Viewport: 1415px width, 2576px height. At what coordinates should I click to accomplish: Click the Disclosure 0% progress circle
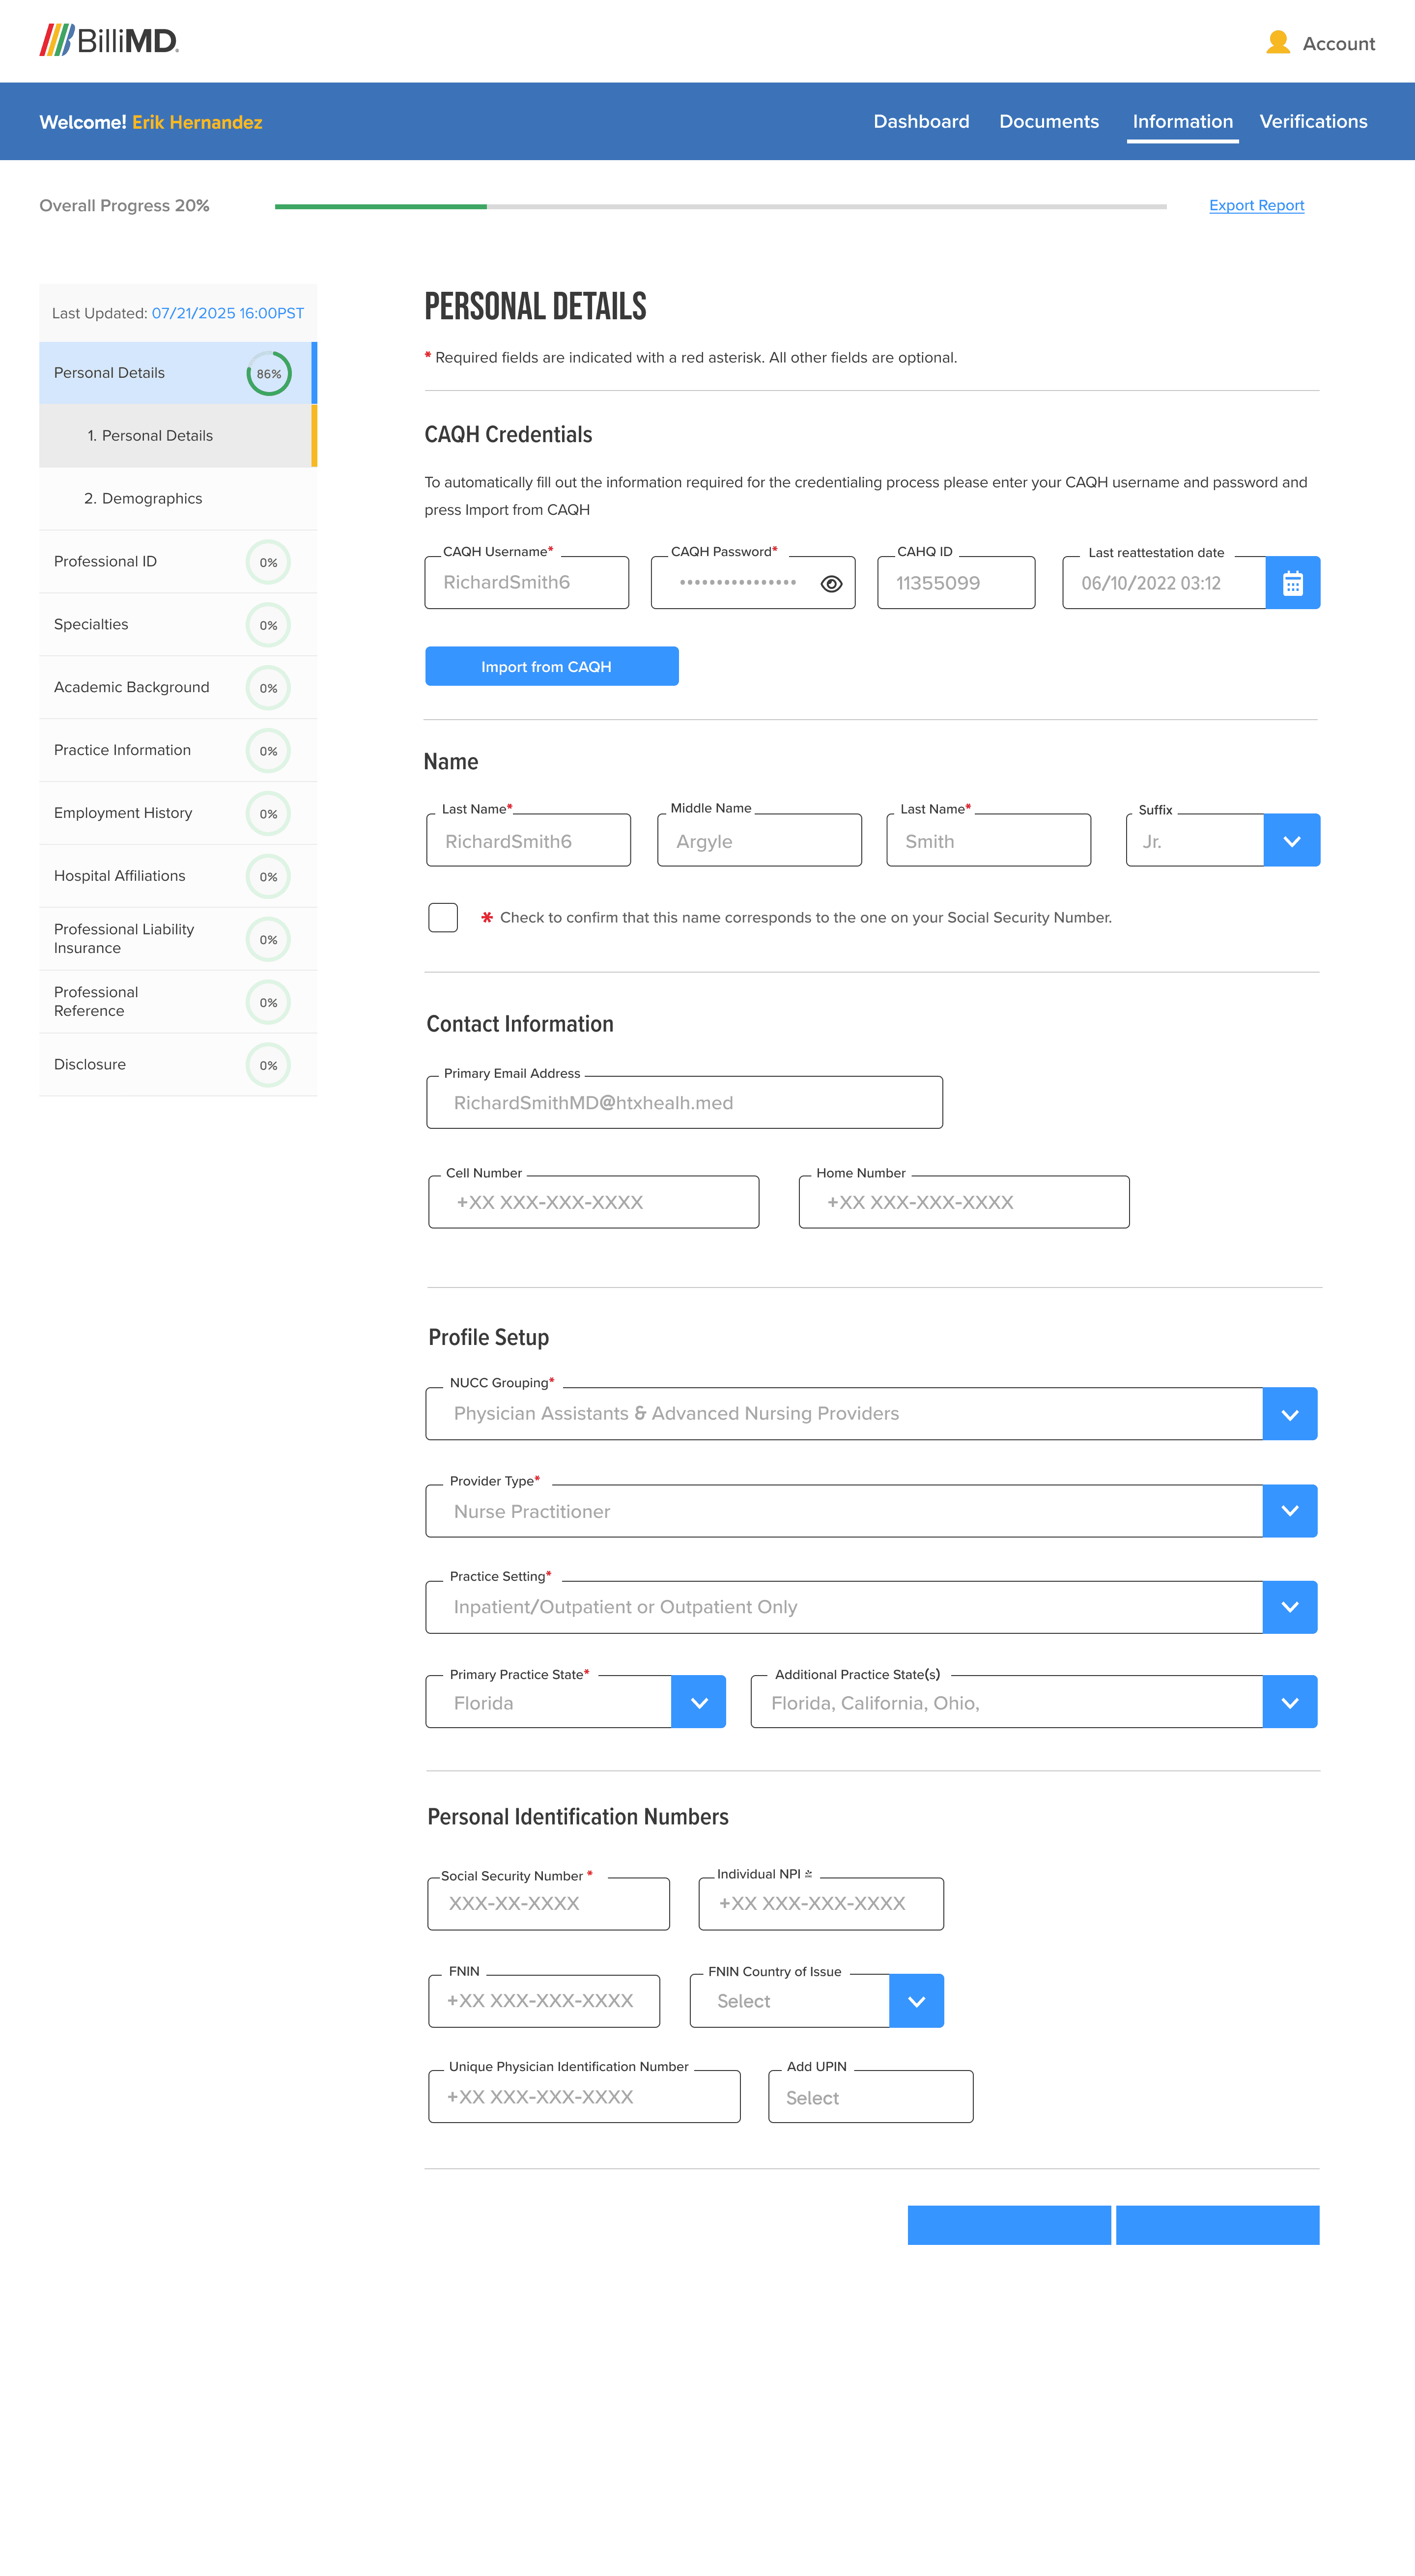click(x=268, y=1066)
